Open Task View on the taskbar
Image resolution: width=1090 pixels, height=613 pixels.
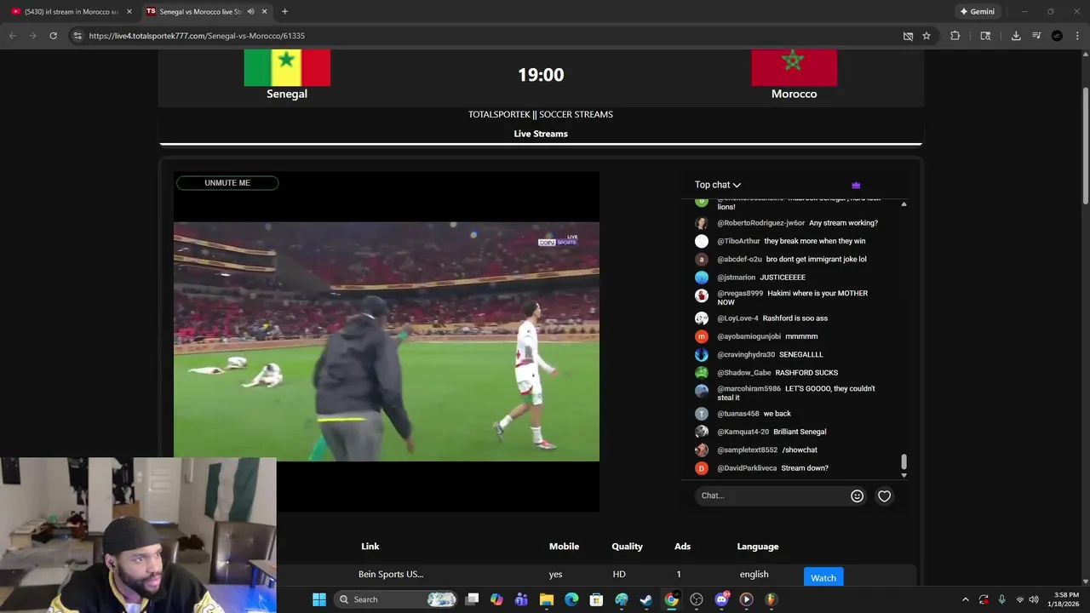(x=473, y=599)
